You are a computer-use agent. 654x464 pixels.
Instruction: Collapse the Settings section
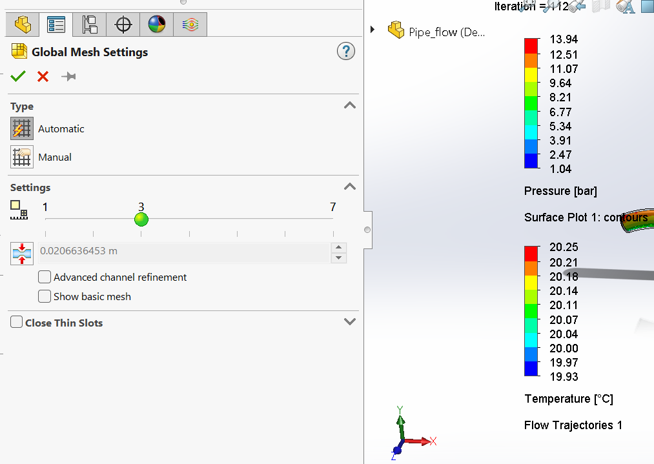pyautogui.click(x=349, y=187)
